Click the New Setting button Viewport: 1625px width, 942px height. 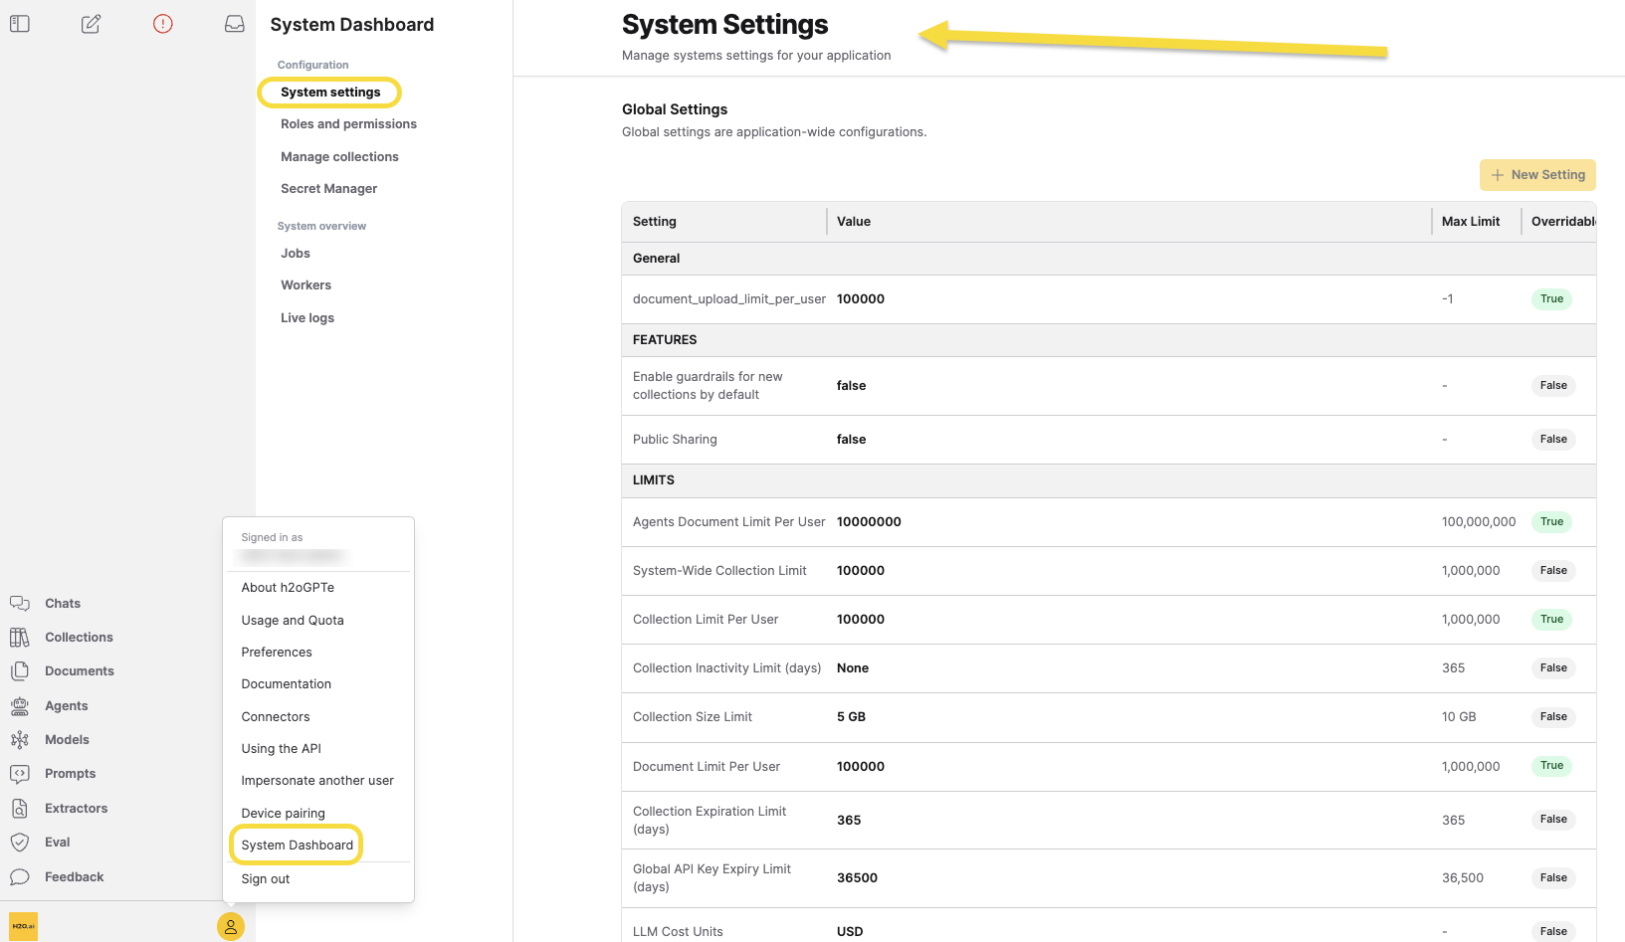1537,174
